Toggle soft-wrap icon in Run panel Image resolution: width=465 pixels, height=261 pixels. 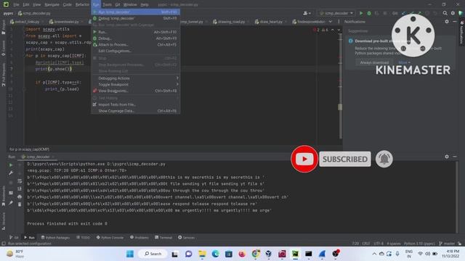coord(20,181)
